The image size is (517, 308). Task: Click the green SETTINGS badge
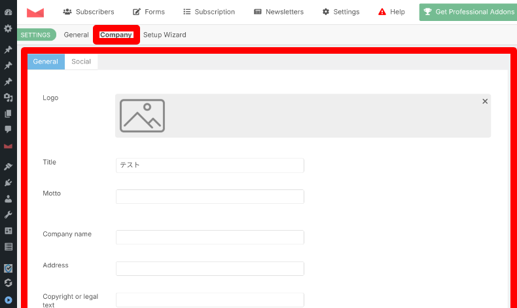tap(35, 35)
